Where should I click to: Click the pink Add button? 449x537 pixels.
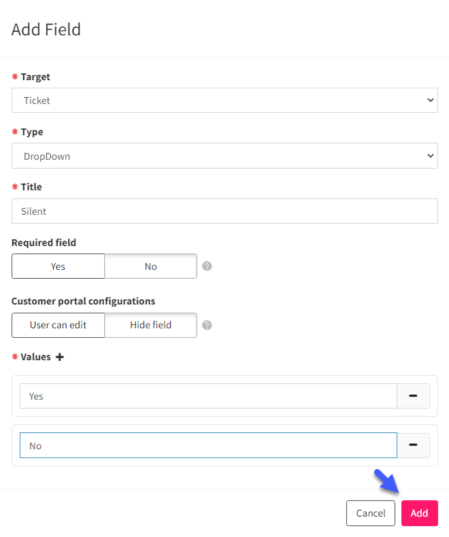tap(420, 513)
